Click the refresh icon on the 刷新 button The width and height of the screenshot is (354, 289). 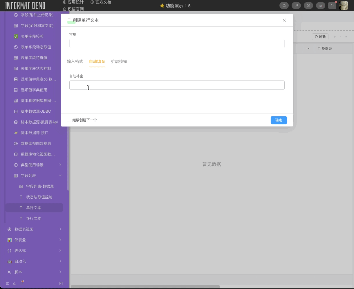316,36
